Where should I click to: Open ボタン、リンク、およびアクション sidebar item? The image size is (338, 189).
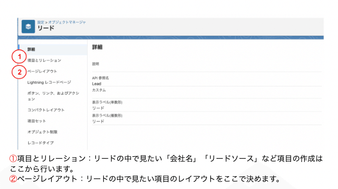tap(53, 96)
